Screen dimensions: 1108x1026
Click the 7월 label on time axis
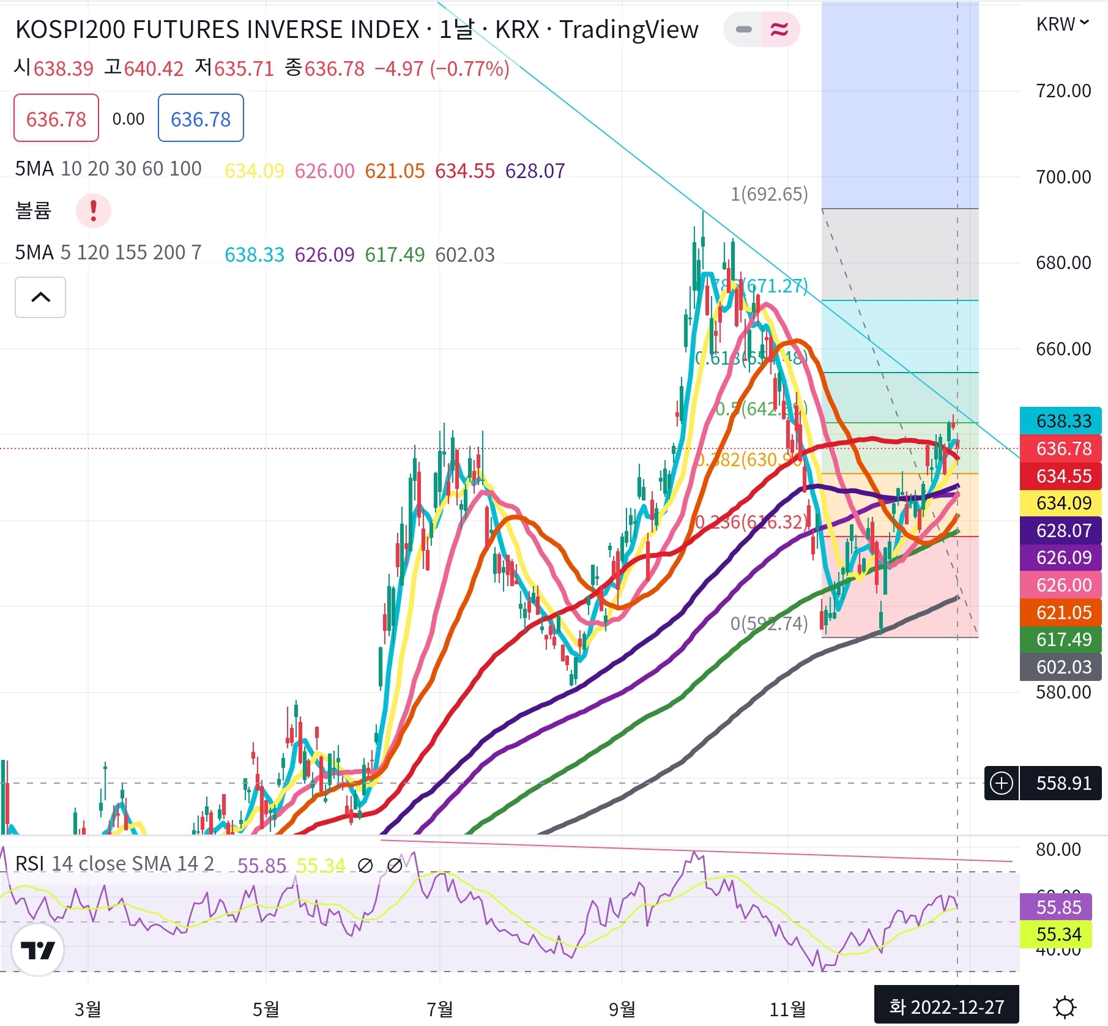coord(440,1009)
